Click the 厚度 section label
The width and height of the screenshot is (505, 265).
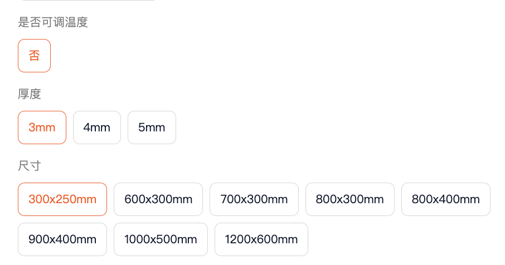(30, 94)
